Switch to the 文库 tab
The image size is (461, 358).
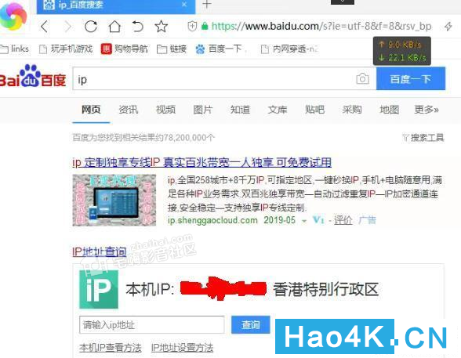[278, 110]
